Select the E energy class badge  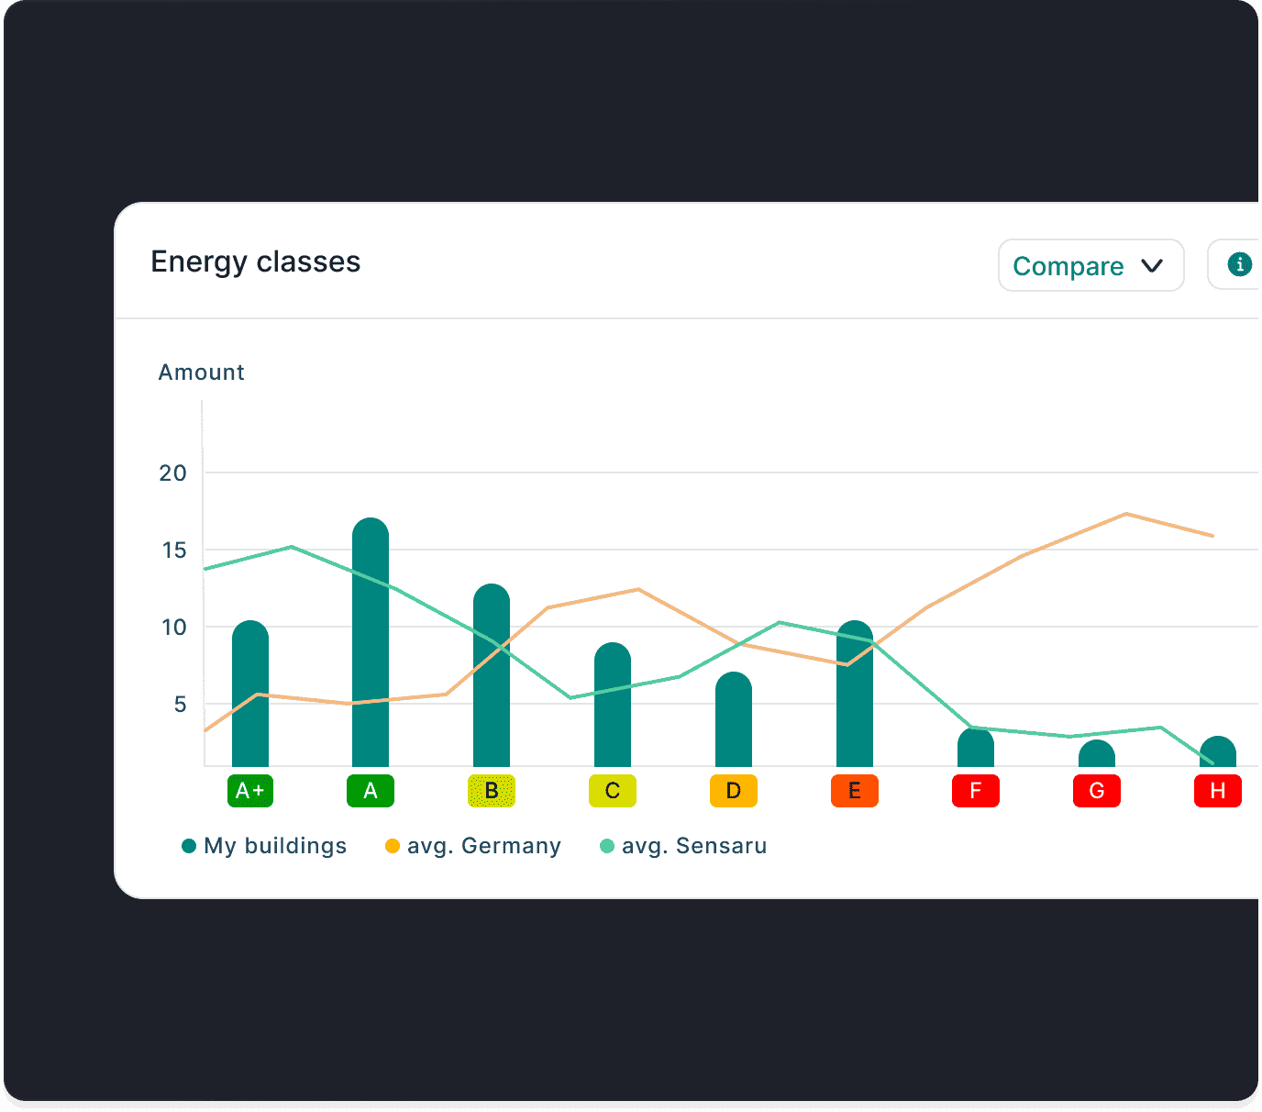(855, 791)
